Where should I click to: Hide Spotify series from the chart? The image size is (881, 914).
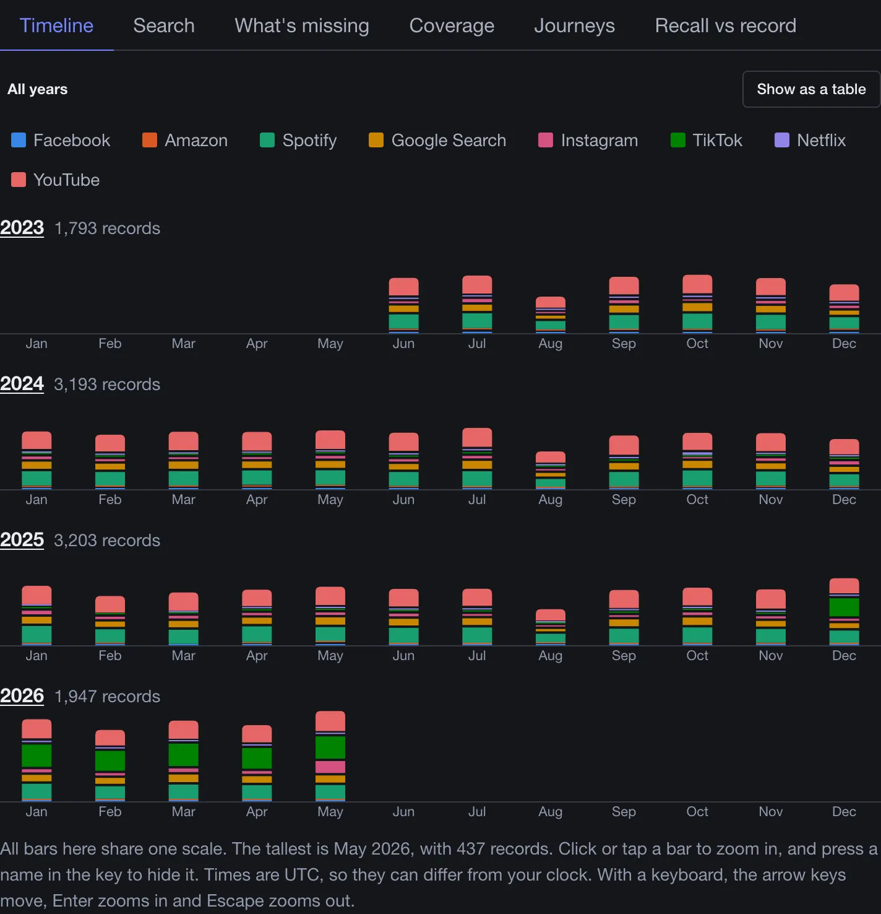[x=298, y=141]
